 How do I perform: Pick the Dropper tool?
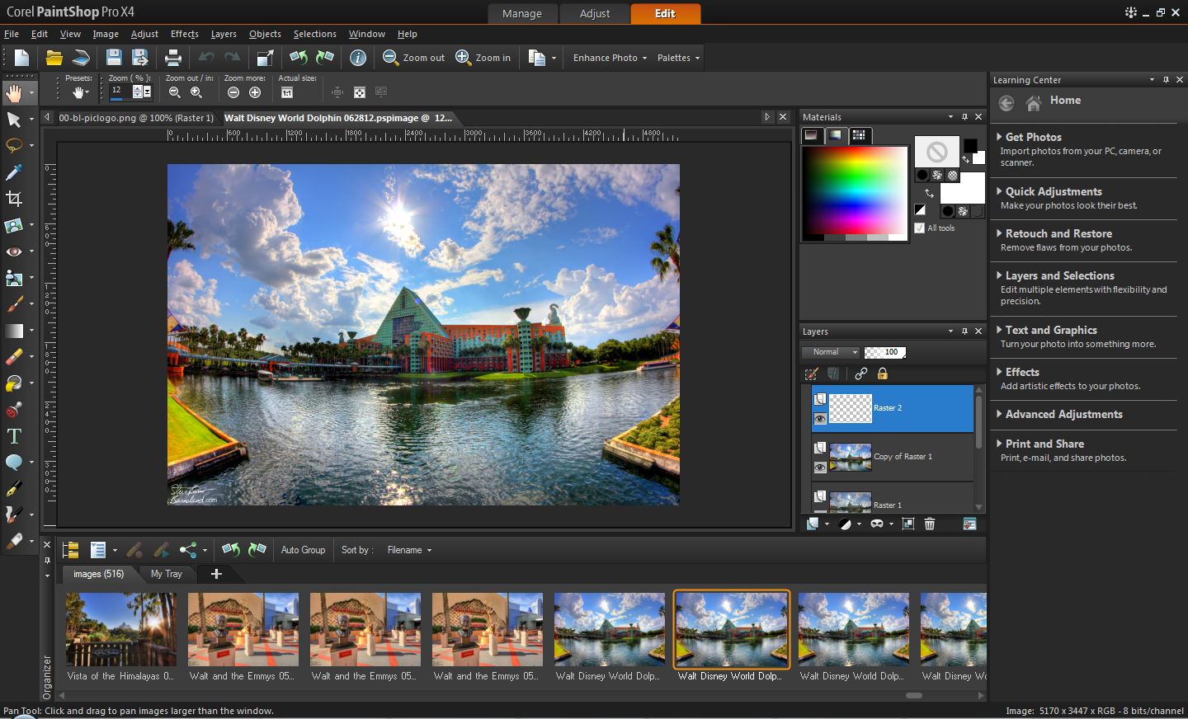tap(14, 172)
